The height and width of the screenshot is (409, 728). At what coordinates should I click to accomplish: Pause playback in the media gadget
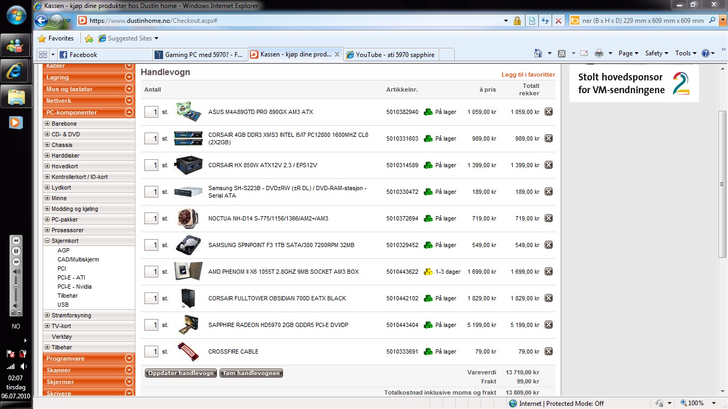[16, 251]
